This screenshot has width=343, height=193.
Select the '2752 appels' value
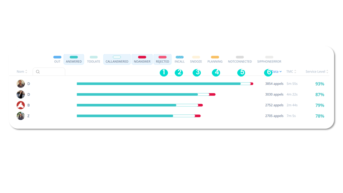274,105
